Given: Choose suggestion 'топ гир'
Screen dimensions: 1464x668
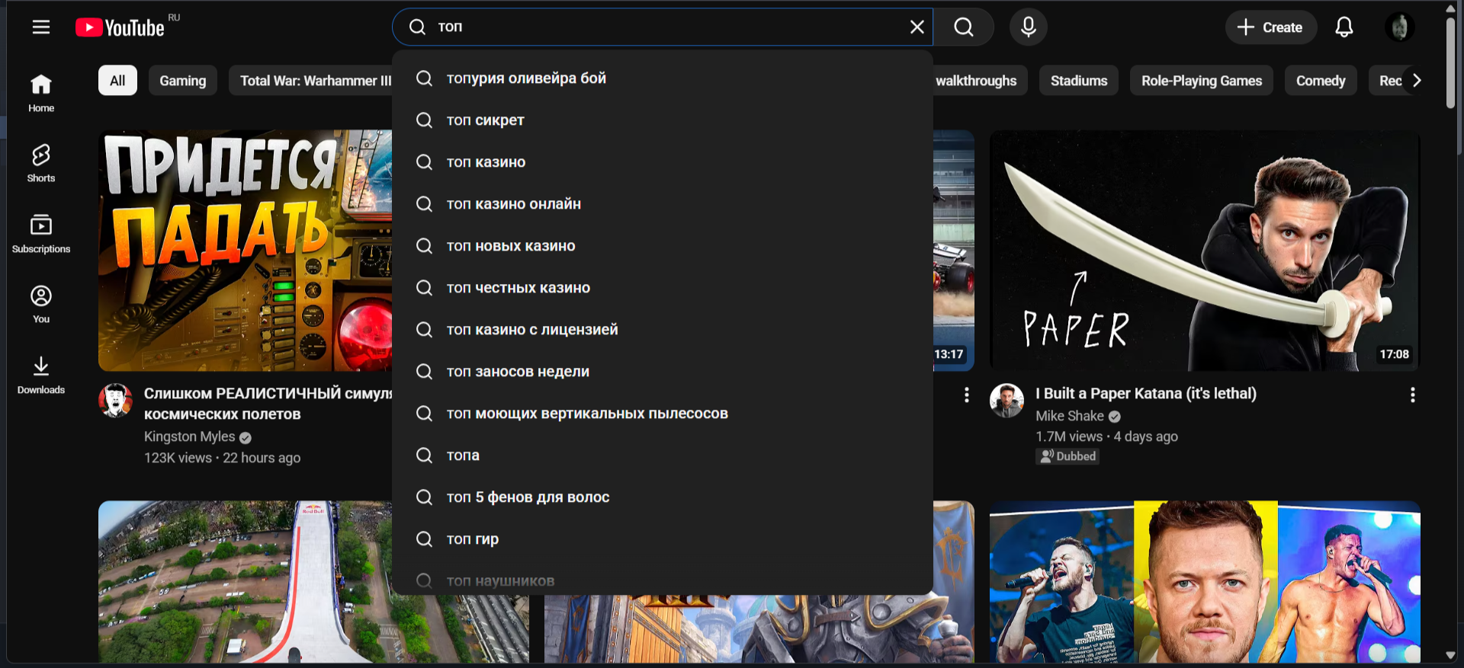Looking at the screenshot, I should pos(663,539).
